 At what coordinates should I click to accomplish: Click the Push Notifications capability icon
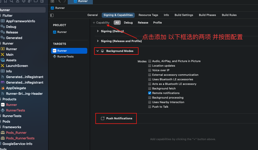click(x=102, y=118)
